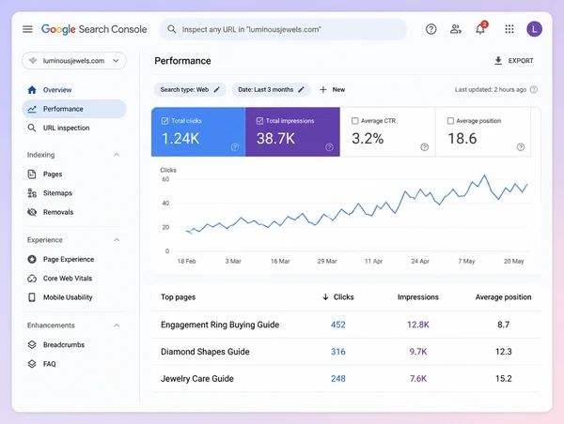564x424 pixels.
Task: Edit Search type filter pencil icon
Action: [x=216, y=90]
